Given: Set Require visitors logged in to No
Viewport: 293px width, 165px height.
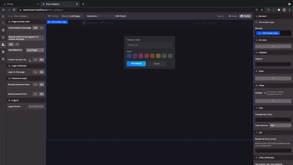Looking at the screenshot, I should pyautogui.click(x=17, y=44).
